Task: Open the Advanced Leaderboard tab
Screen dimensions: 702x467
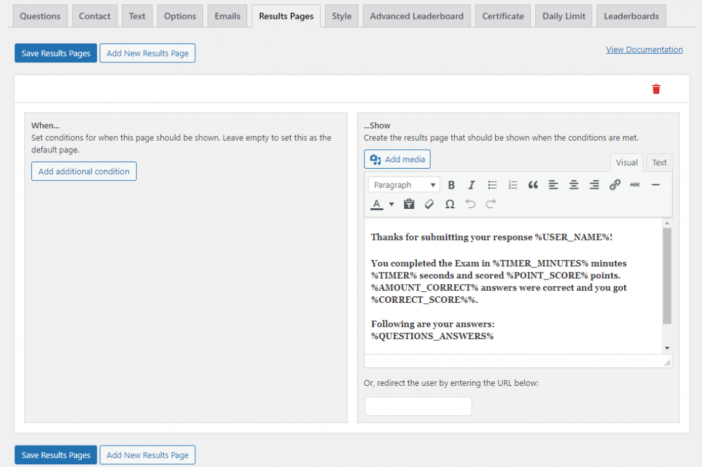Action: point(416,16)
